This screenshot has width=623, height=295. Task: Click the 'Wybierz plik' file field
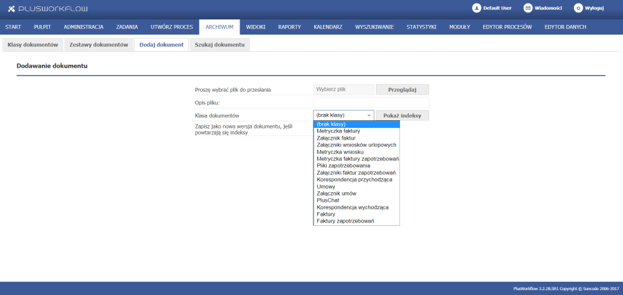[343, 89]
